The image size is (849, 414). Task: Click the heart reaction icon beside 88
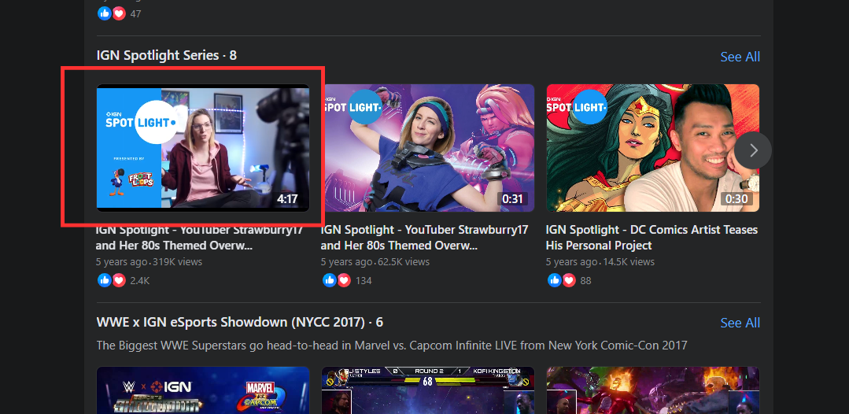point(569,280)
